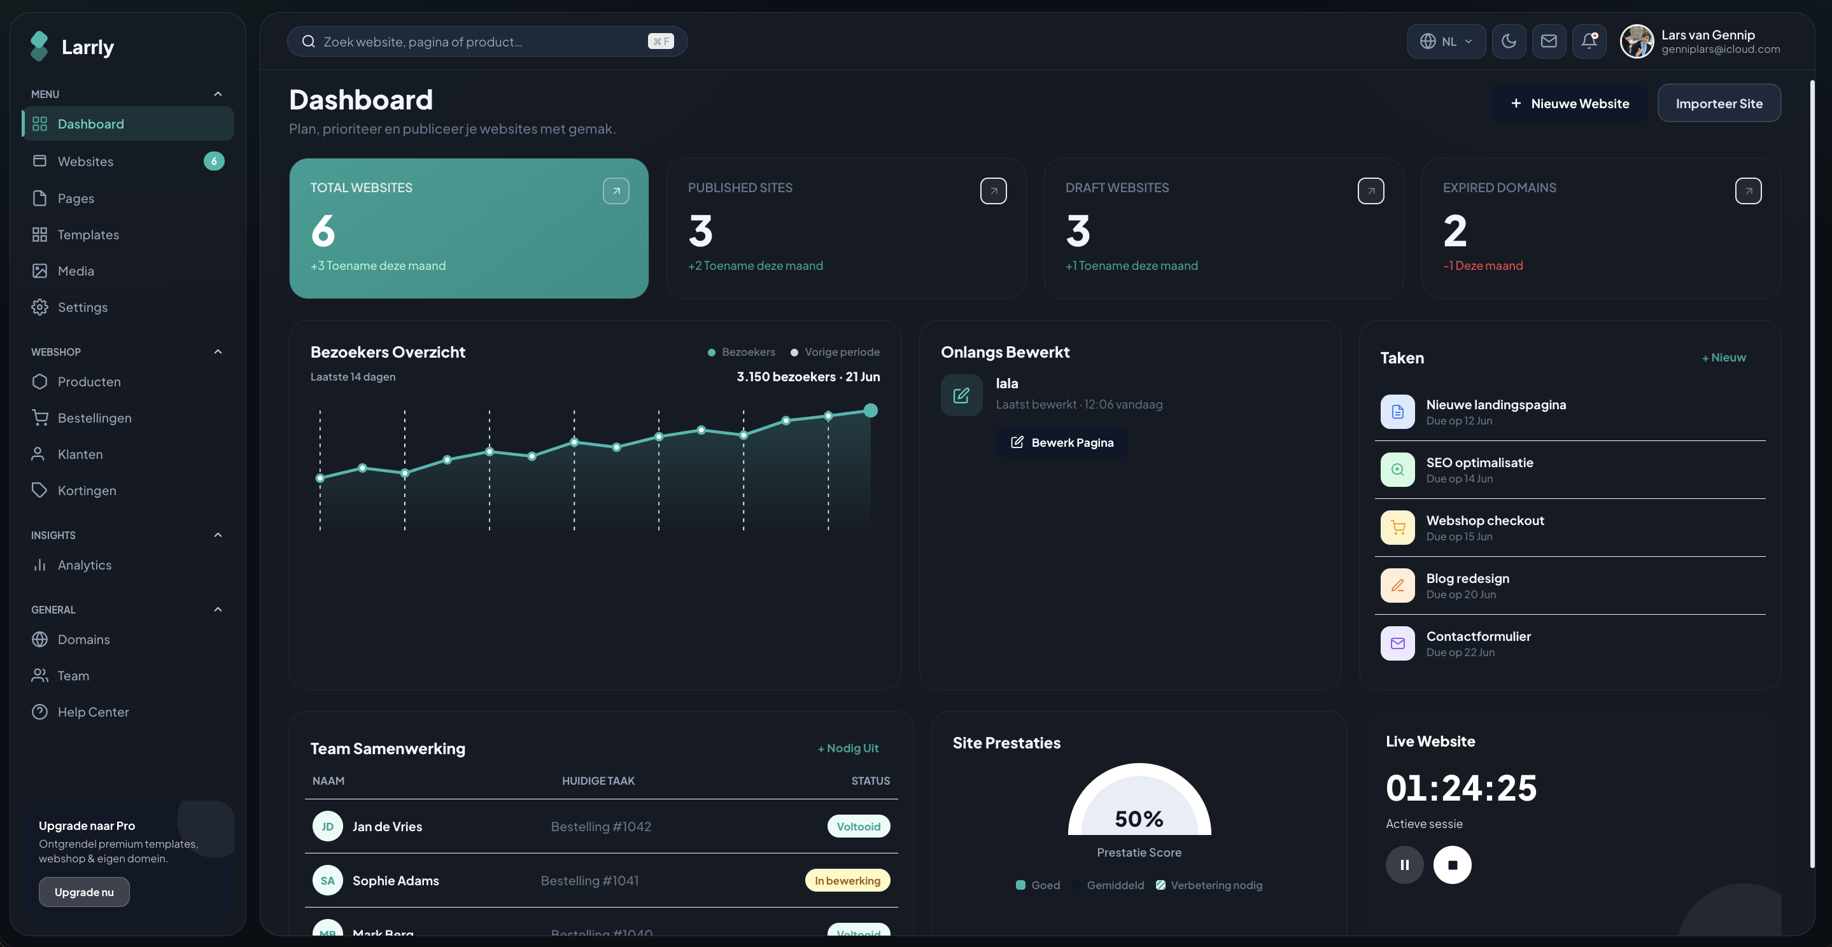The height and width of the screenshot is (947, 1832).
Task: Open Total Websites card arrow icon
Action: (x=616, y=190)
